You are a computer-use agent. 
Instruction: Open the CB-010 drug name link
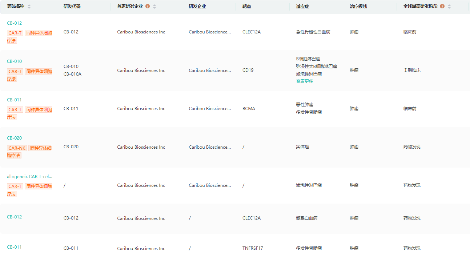15,61
